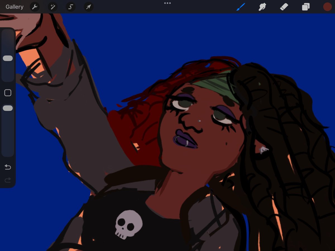Undo the last stroke

point(8,167)
